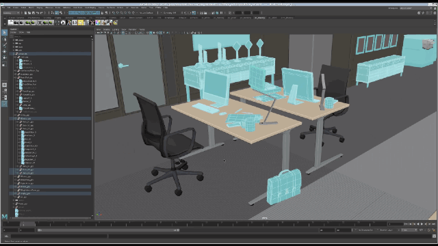This screenshot has width=438, height=246.
Task: Choose the Scale tool icon
Action: pyautogui.click(x=4, y=64)
